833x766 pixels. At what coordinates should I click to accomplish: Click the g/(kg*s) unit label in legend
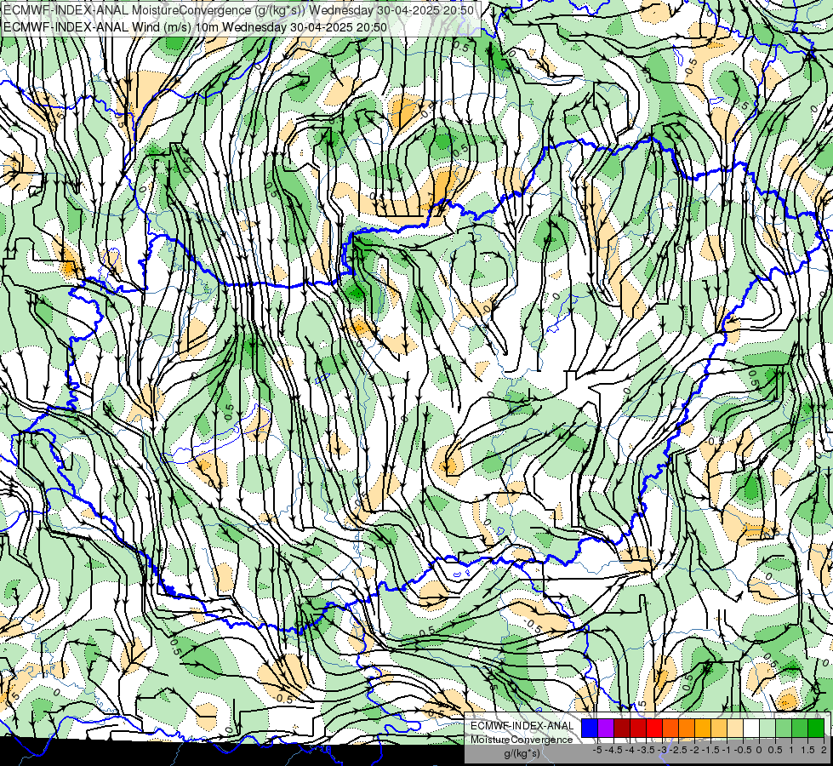click(x=522, y=753)
